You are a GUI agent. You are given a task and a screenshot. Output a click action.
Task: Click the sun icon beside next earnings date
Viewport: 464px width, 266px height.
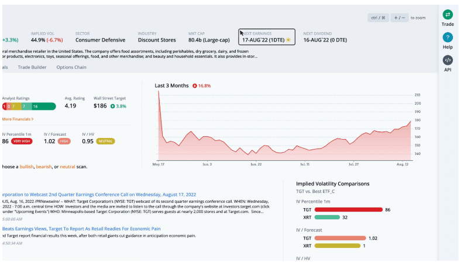pos(288,40)
